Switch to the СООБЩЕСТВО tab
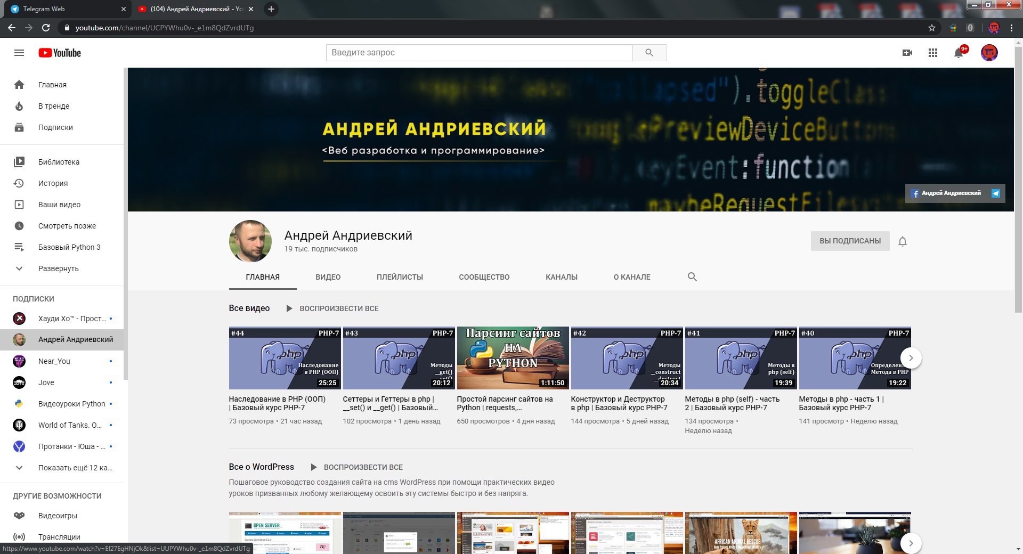Viewport: 1023px width, 554px height. point(484,277)
